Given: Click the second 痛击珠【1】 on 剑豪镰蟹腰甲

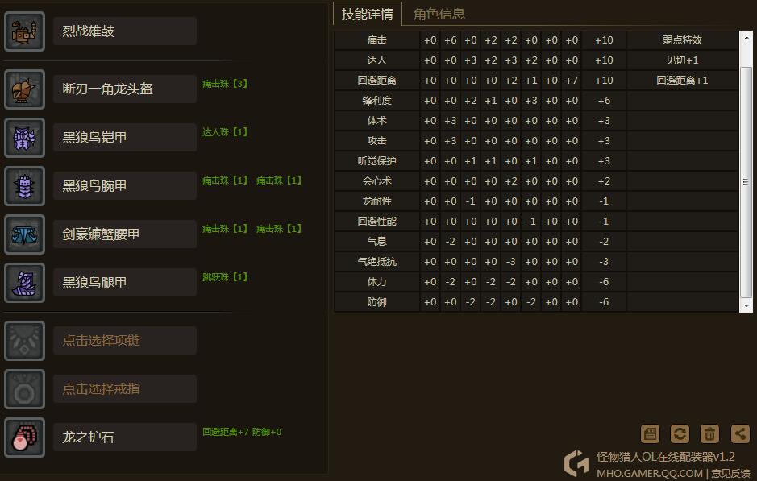Looking at the screenshot, I should (x=279, y=228).
